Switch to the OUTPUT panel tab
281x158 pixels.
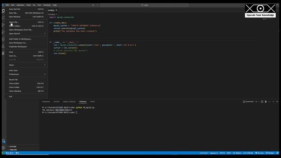[56, 101]
